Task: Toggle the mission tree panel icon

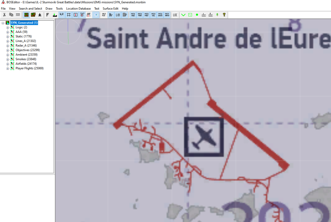Action: tap(111, 15)
